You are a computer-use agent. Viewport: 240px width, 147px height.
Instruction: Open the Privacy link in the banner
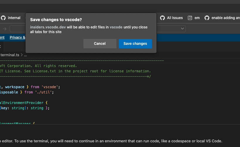(x=17, y=37)
